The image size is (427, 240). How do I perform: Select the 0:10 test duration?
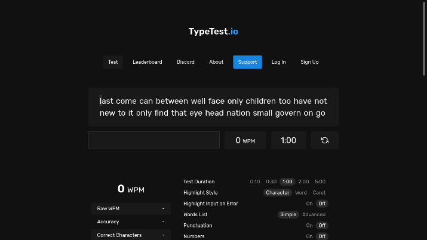[255, 181]
